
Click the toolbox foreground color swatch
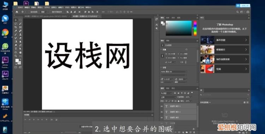(17, 60)
